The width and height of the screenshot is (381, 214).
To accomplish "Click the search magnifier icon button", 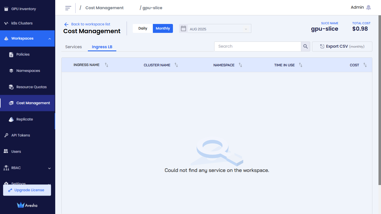I will point(305,47).
